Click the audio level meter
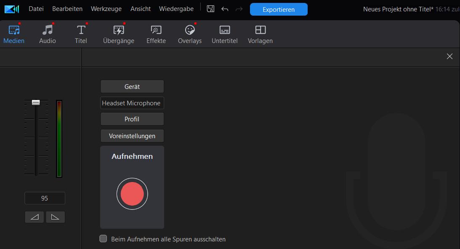 pyautogui.click(x=59, y=139)
